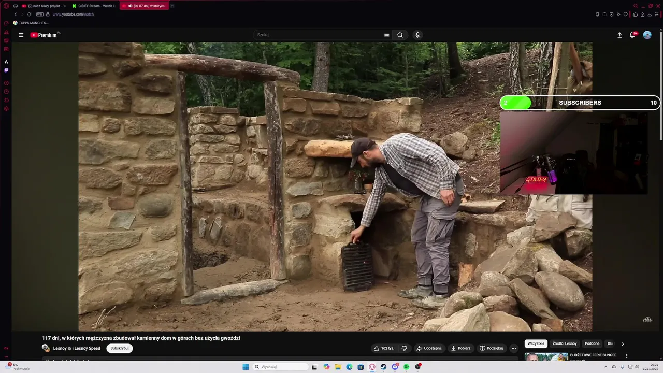
Task: Open Opera menu logo at top left
Action: click(x=6, y=6)
